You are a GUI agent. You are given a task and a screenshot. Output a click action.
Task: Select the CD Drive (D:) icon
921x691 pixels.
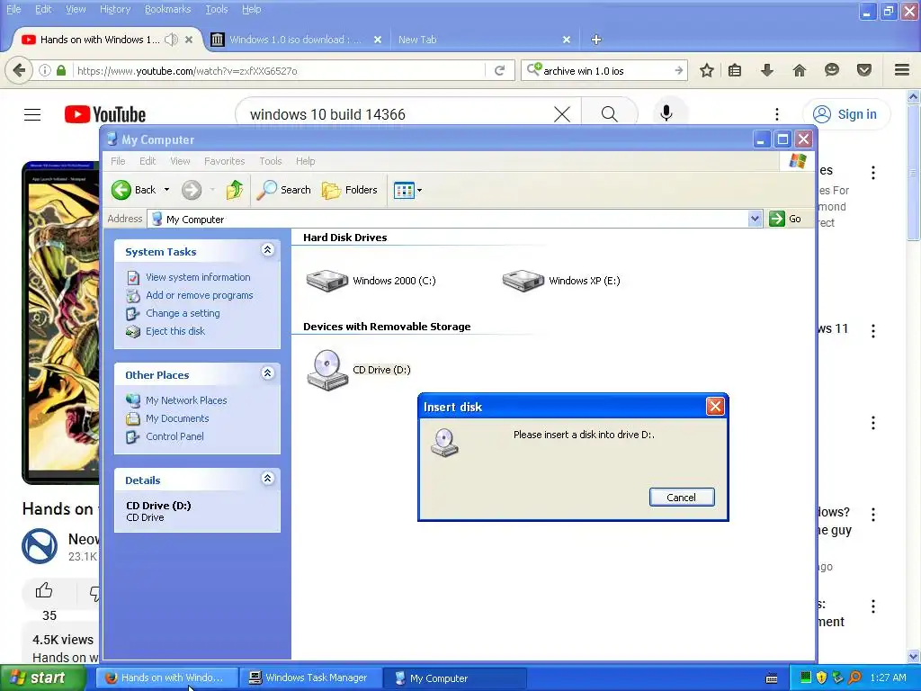(327, 370)
